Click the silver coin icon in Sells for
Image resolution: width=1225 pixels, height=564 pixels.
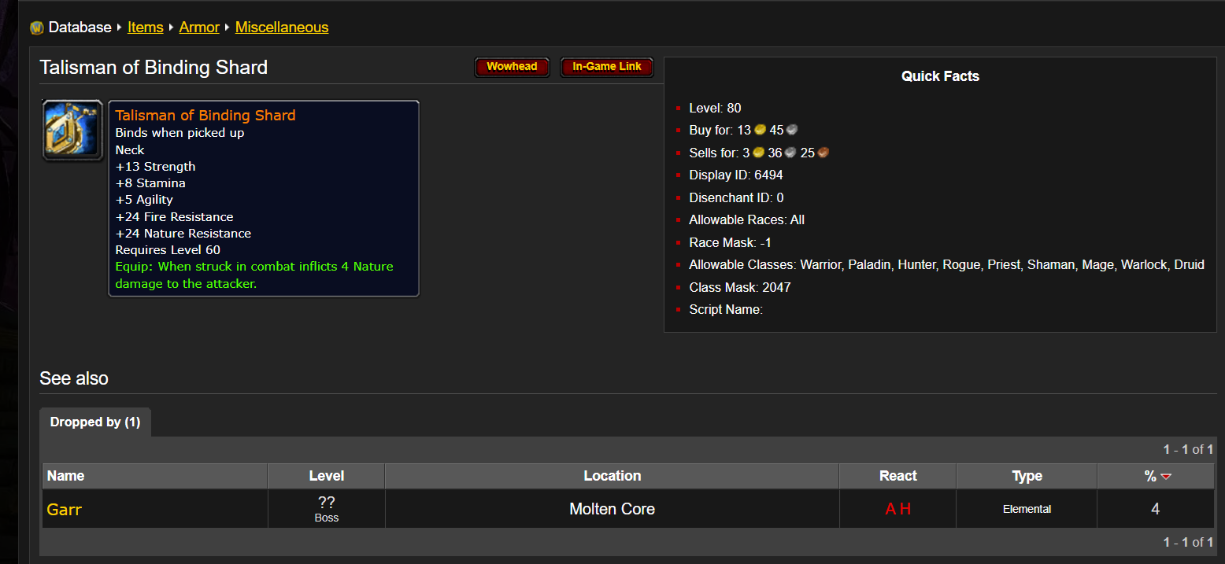790,153
